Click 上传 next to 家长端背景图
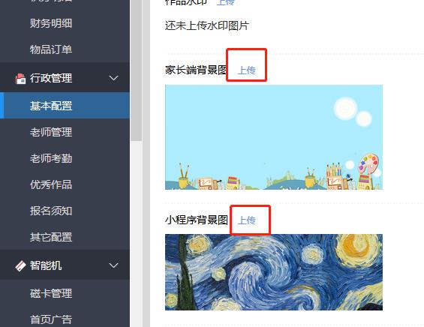Viewport: 424px width, 327px height. 247,70
